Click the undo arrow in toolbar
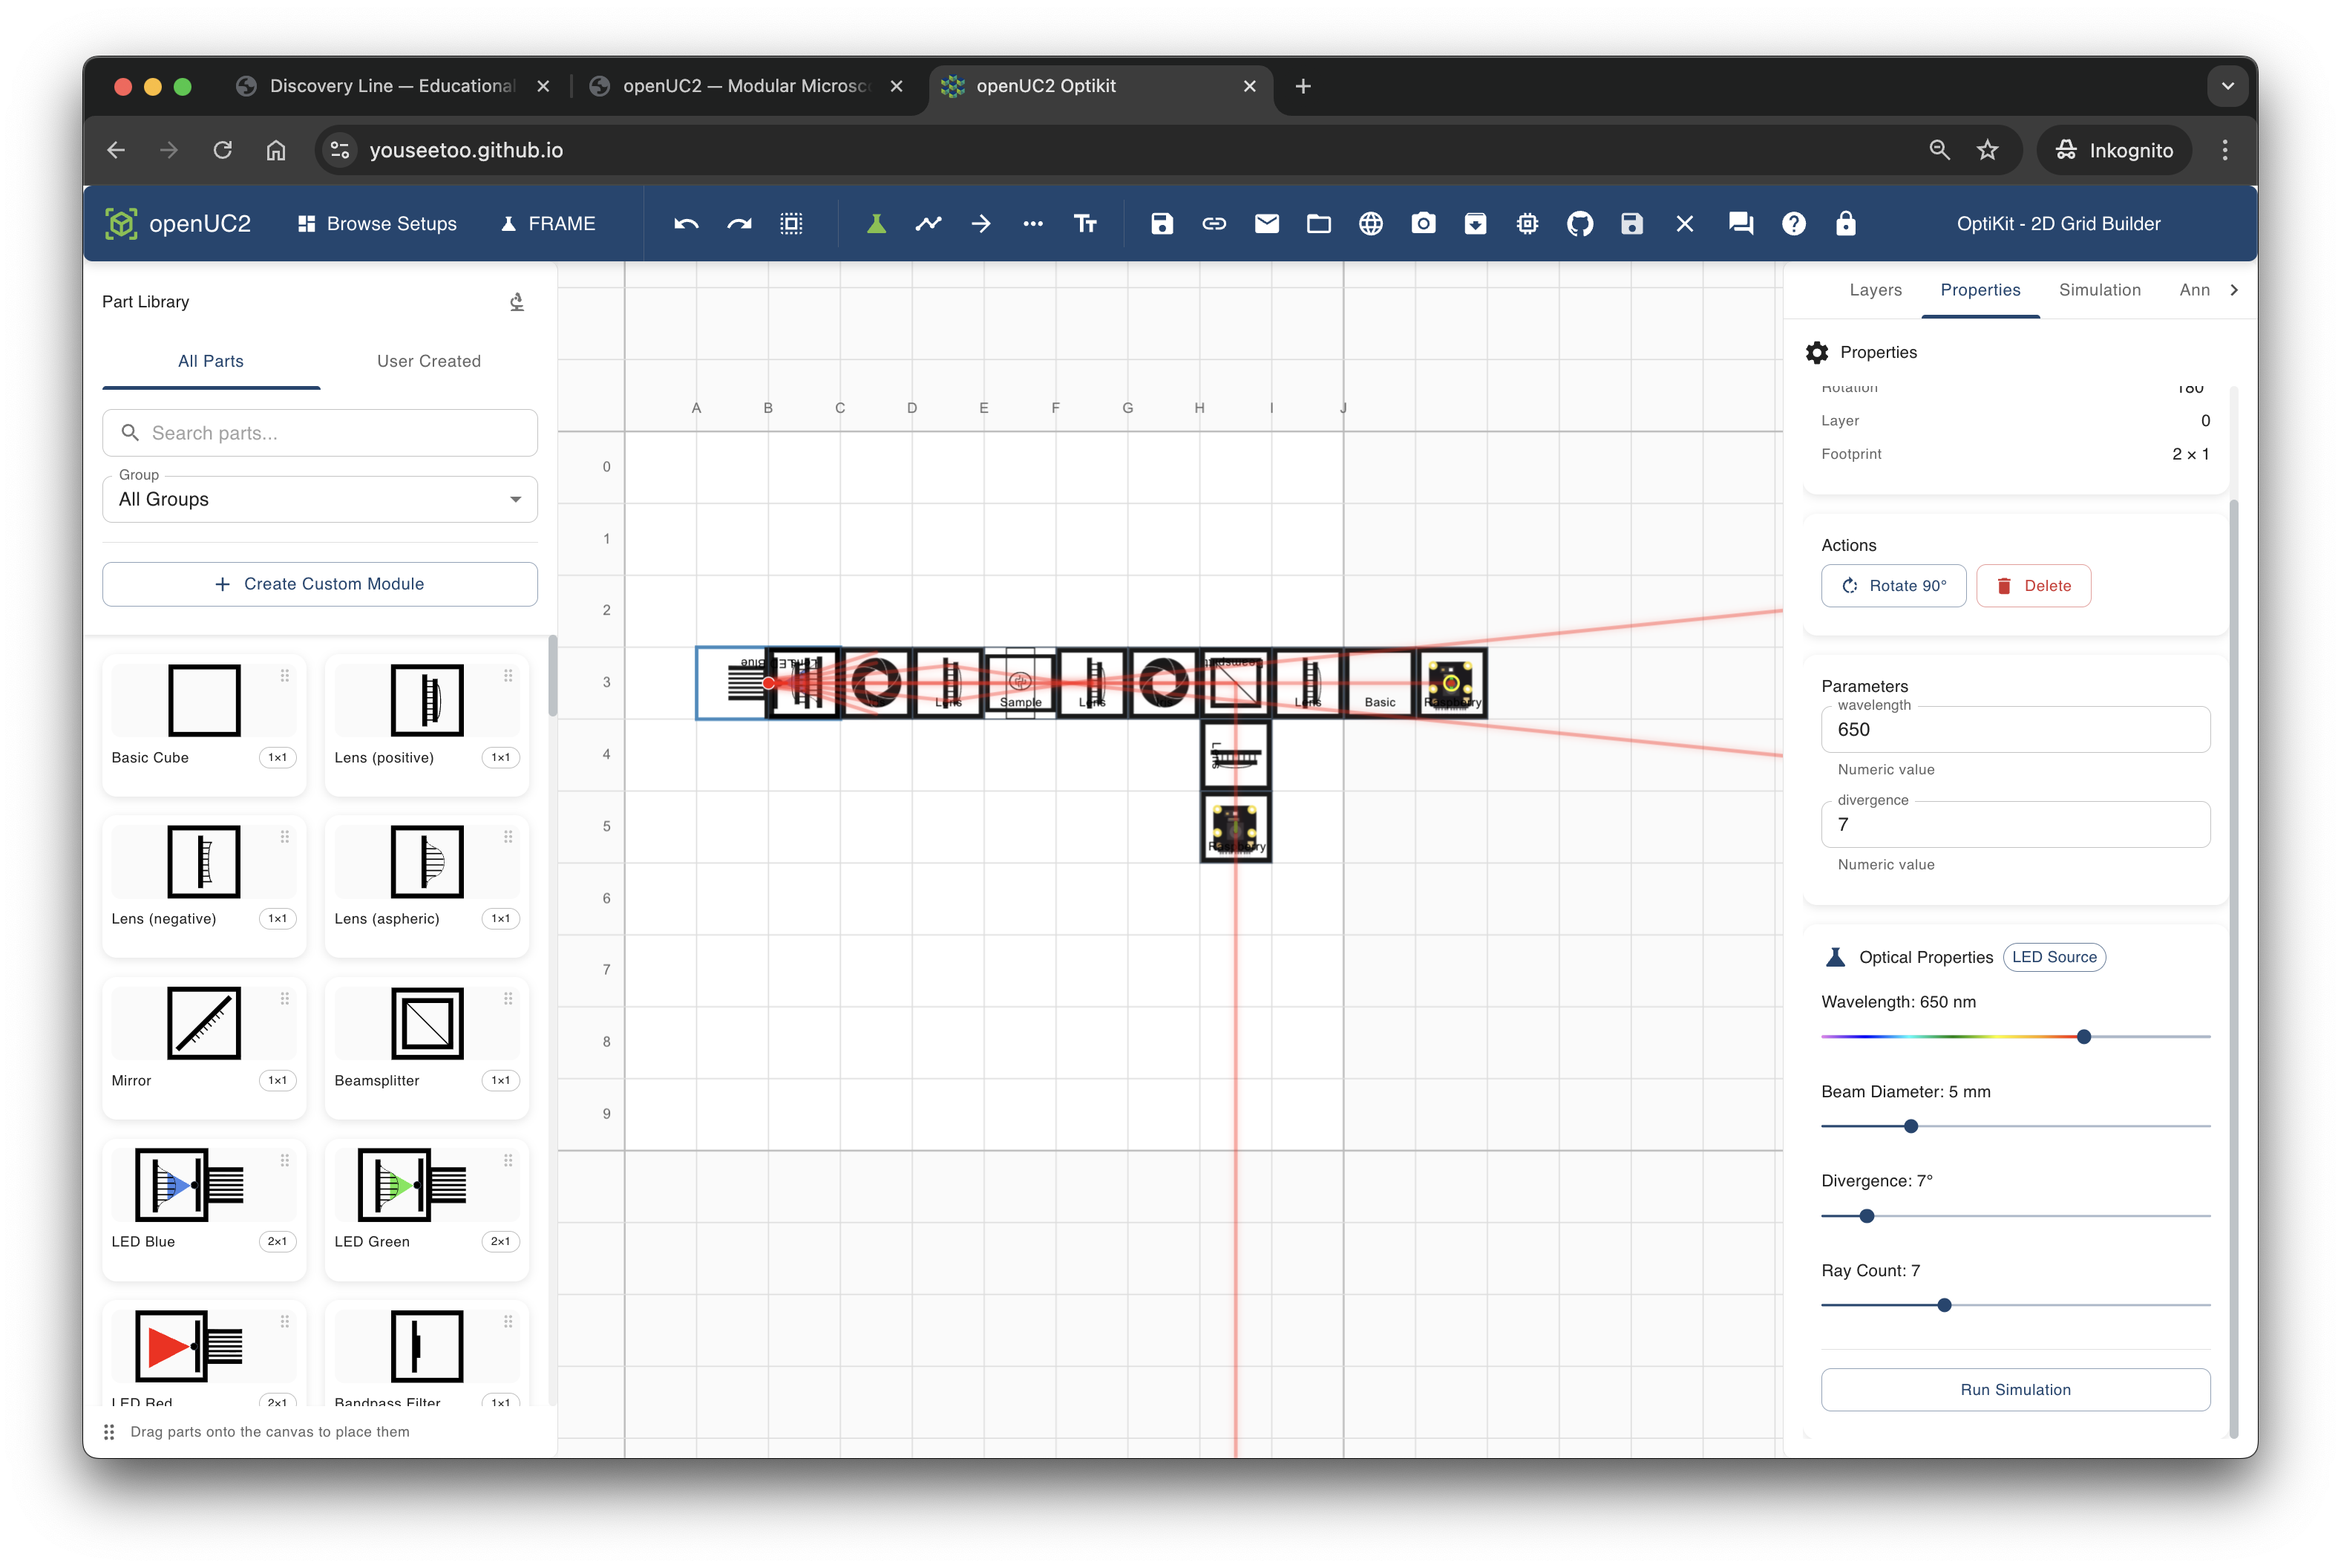This screenshot has height=1568, width=2341. [x=686, y=224]
